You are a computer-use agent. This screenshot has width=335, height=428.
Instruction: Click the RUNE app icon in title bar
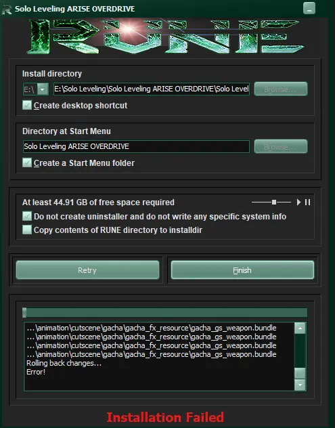[6, 9]
